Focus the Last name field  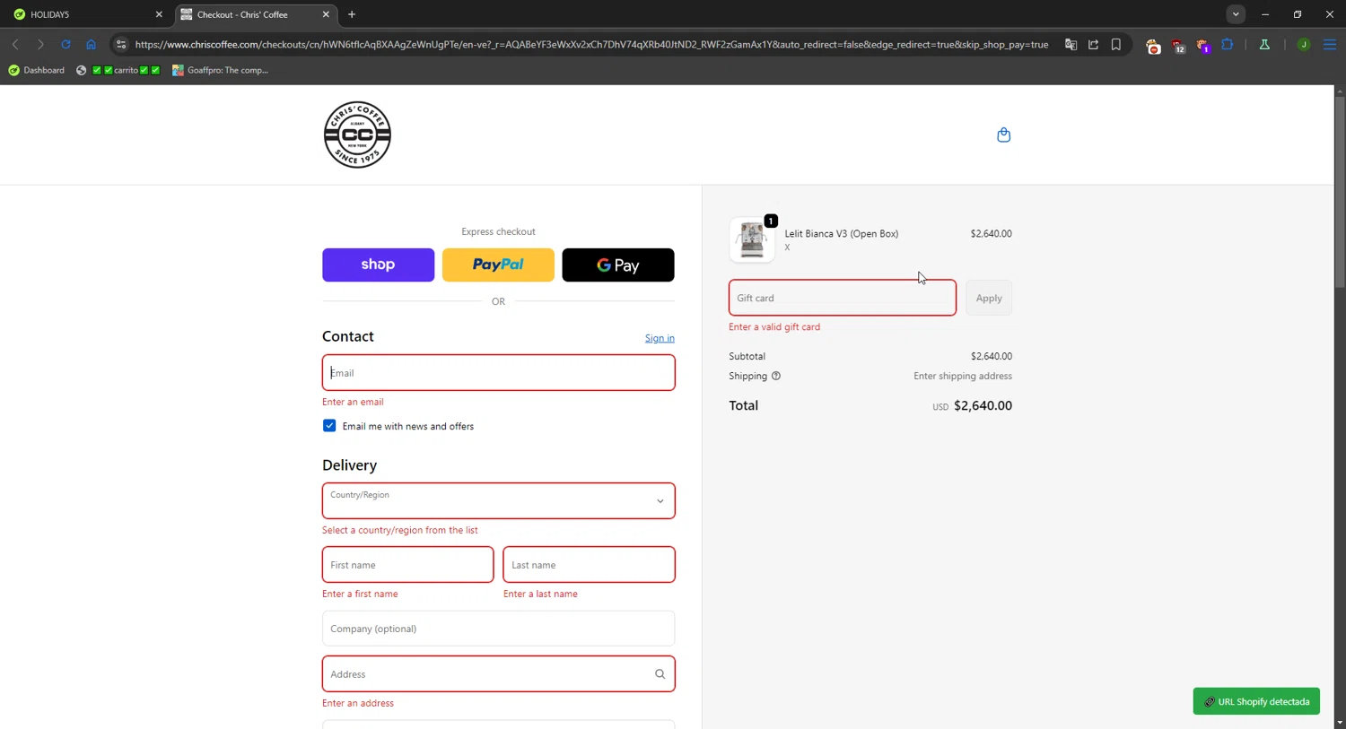(589, 565)
